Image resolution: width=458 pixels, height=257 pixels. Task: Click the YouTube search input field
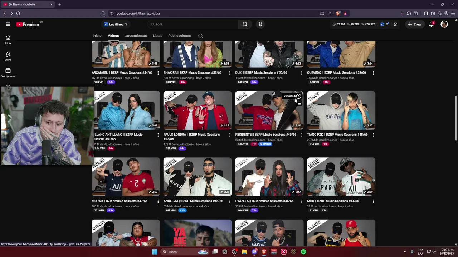point(193,24)
